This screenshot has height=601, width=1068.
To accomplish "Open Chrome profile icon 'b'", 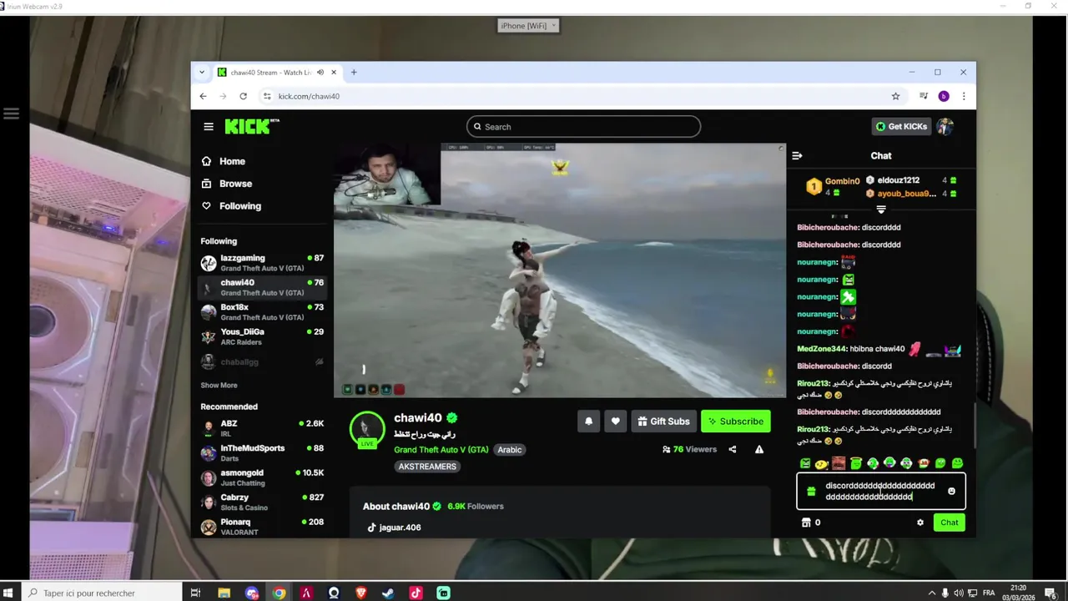I will click(x=944, y=96).
